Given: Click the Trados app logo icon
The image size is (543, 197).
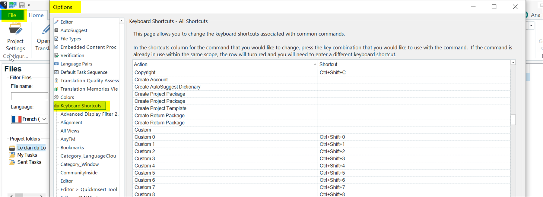Looking at the screenshot, I should tap(3, 5).
